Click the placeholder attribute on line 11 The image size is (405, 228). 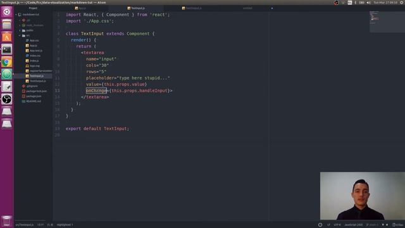pos(100,78)
